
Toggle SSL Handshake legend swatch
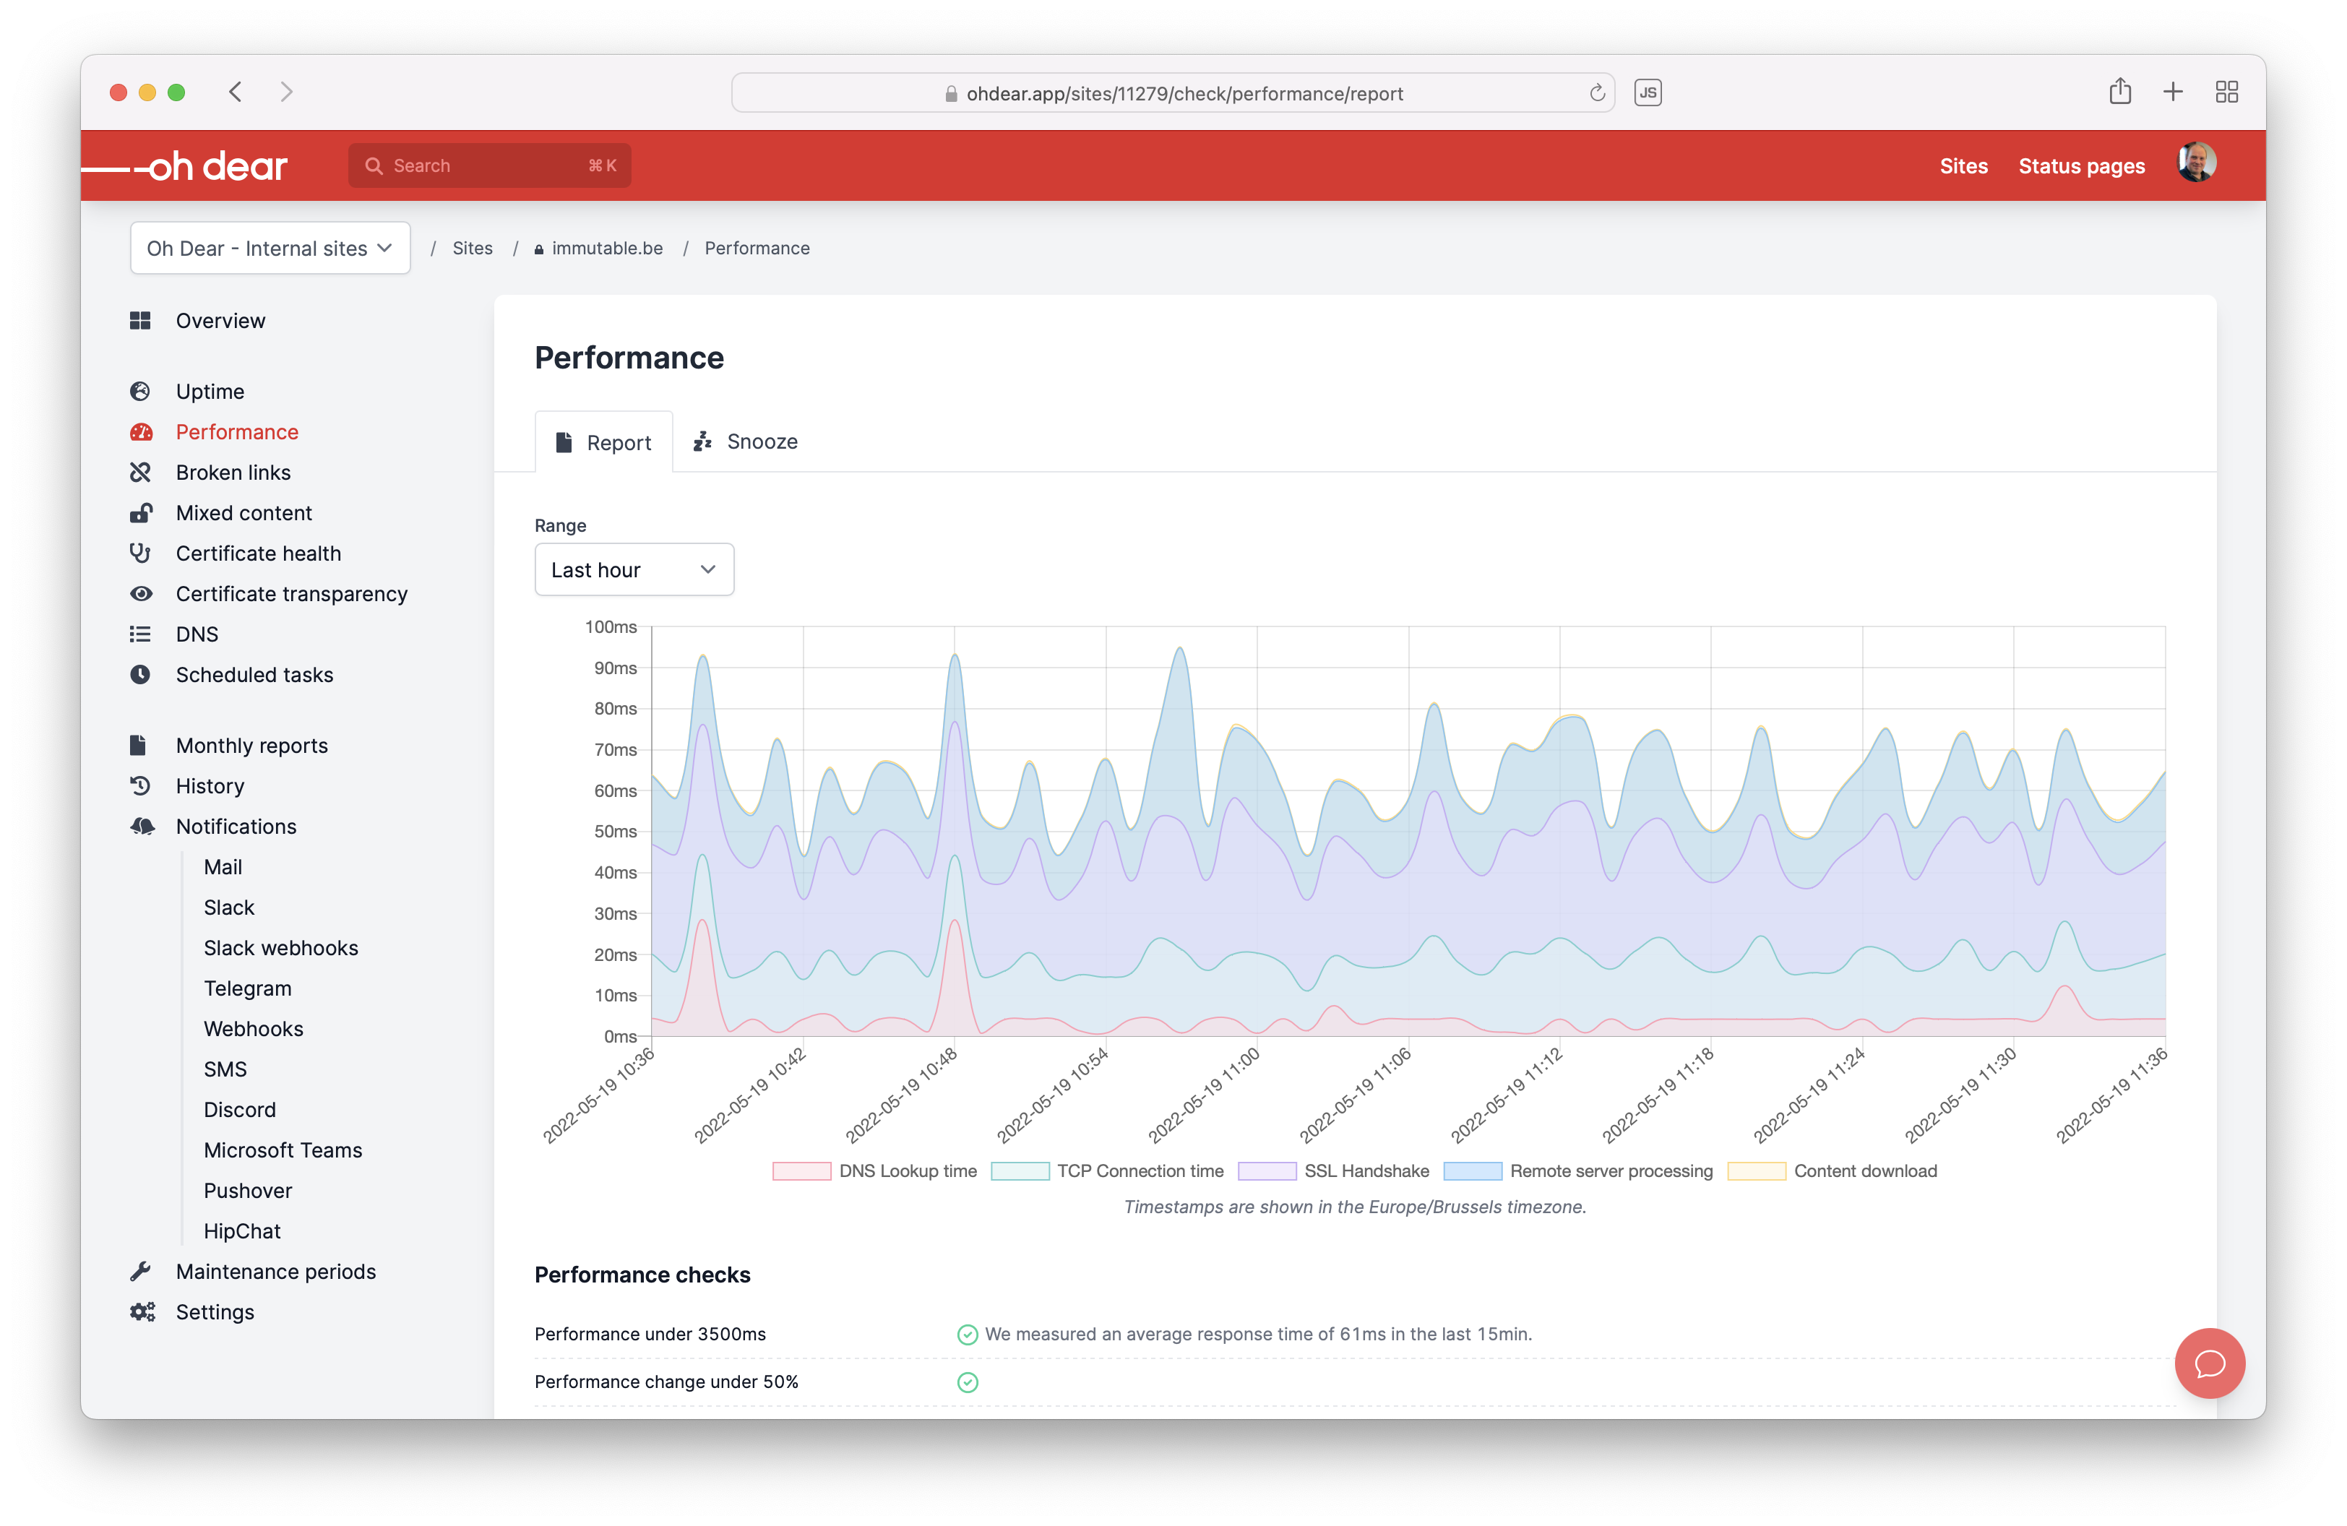(x=1267, y=1171)
